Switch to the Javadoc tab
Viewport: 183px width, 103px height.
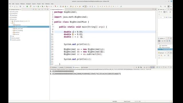pos(61,68)
